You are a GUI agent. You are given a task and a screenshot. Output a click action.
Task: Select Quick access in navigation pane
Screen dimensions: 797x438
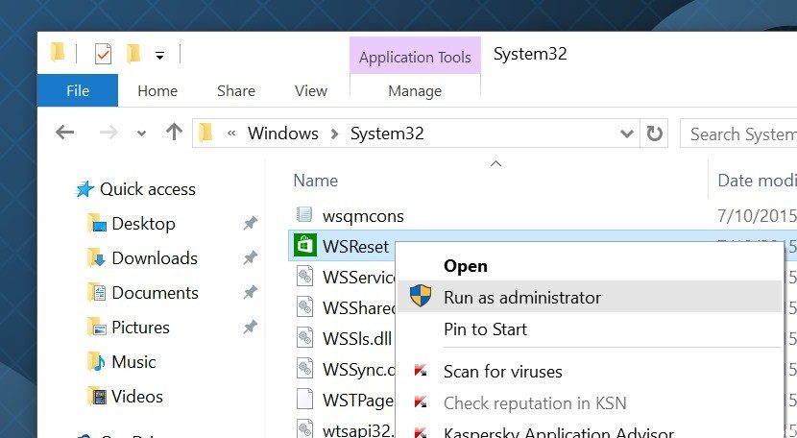click(x=148, y=189)
